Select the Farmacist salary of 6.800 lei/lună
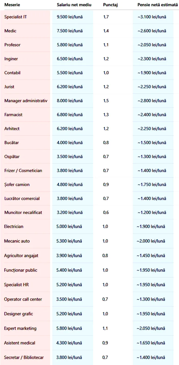The image size is (179, 365). [70, 115]
